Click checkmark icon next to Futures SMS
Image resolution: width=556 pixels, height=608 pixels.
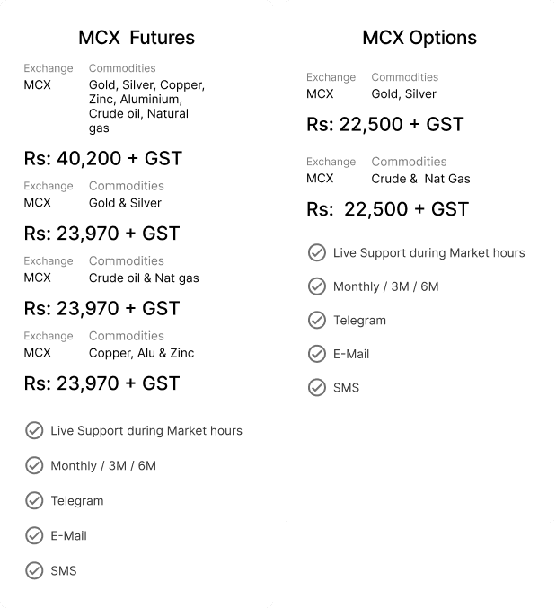point(34,571)
